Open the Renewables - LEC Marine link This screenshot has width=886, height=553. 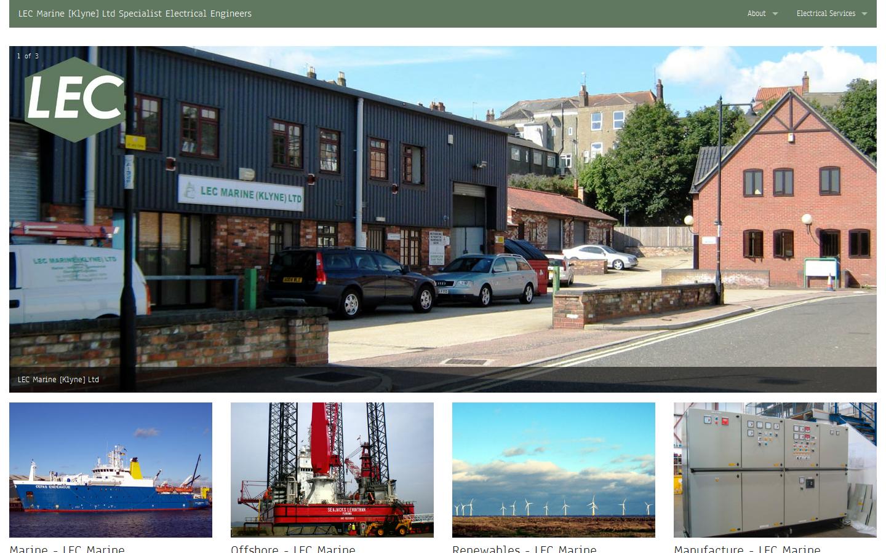pyautogui.click(x=524, y=549)
